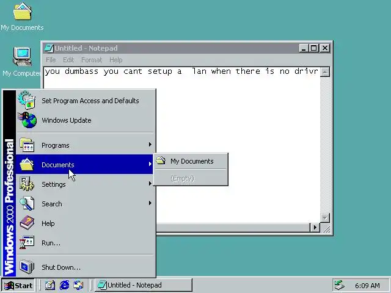391x293 pixels.
Task: Click the Search magnifier icon in Start menu
Action: (x=27, y=203)
